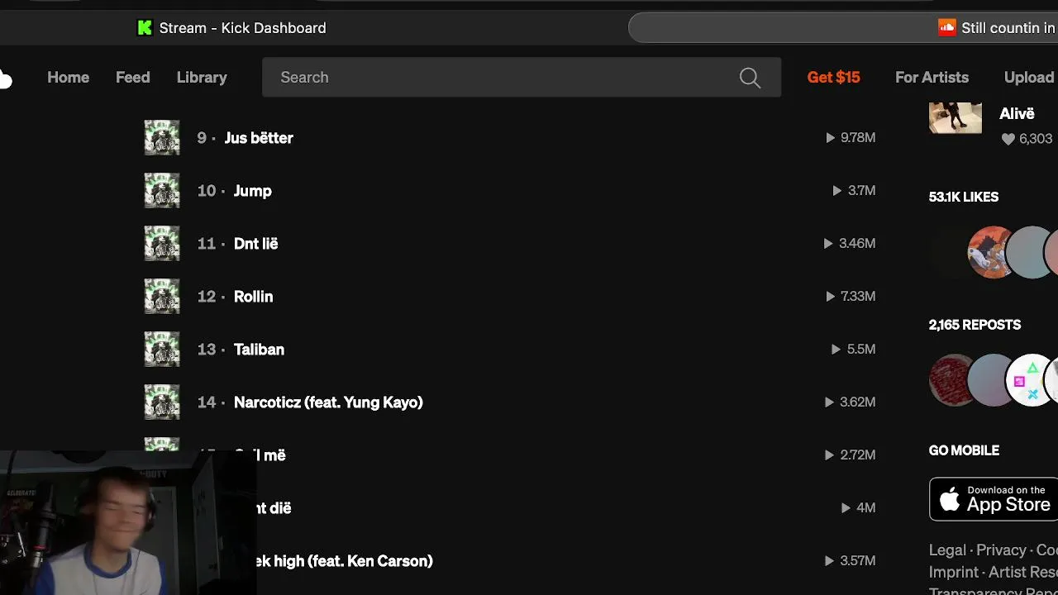Click the heart icon beside 6,303

[1008, 140]
